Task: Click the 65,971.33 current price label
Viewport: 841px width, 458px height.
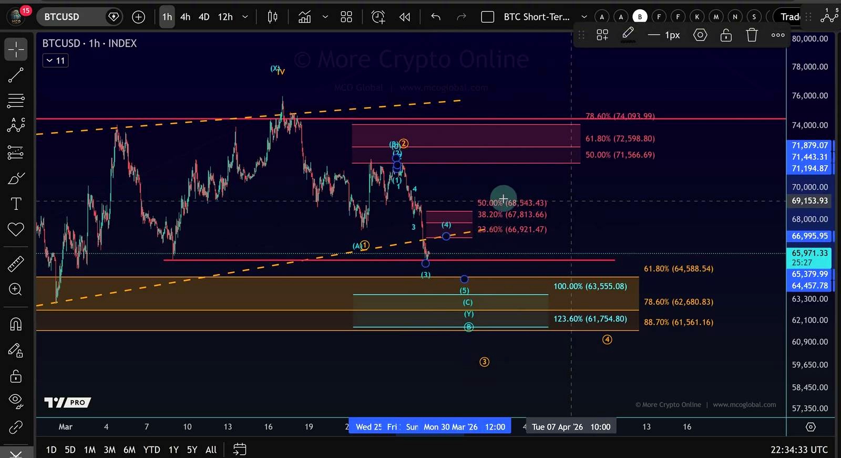Action: pos(809,258)
